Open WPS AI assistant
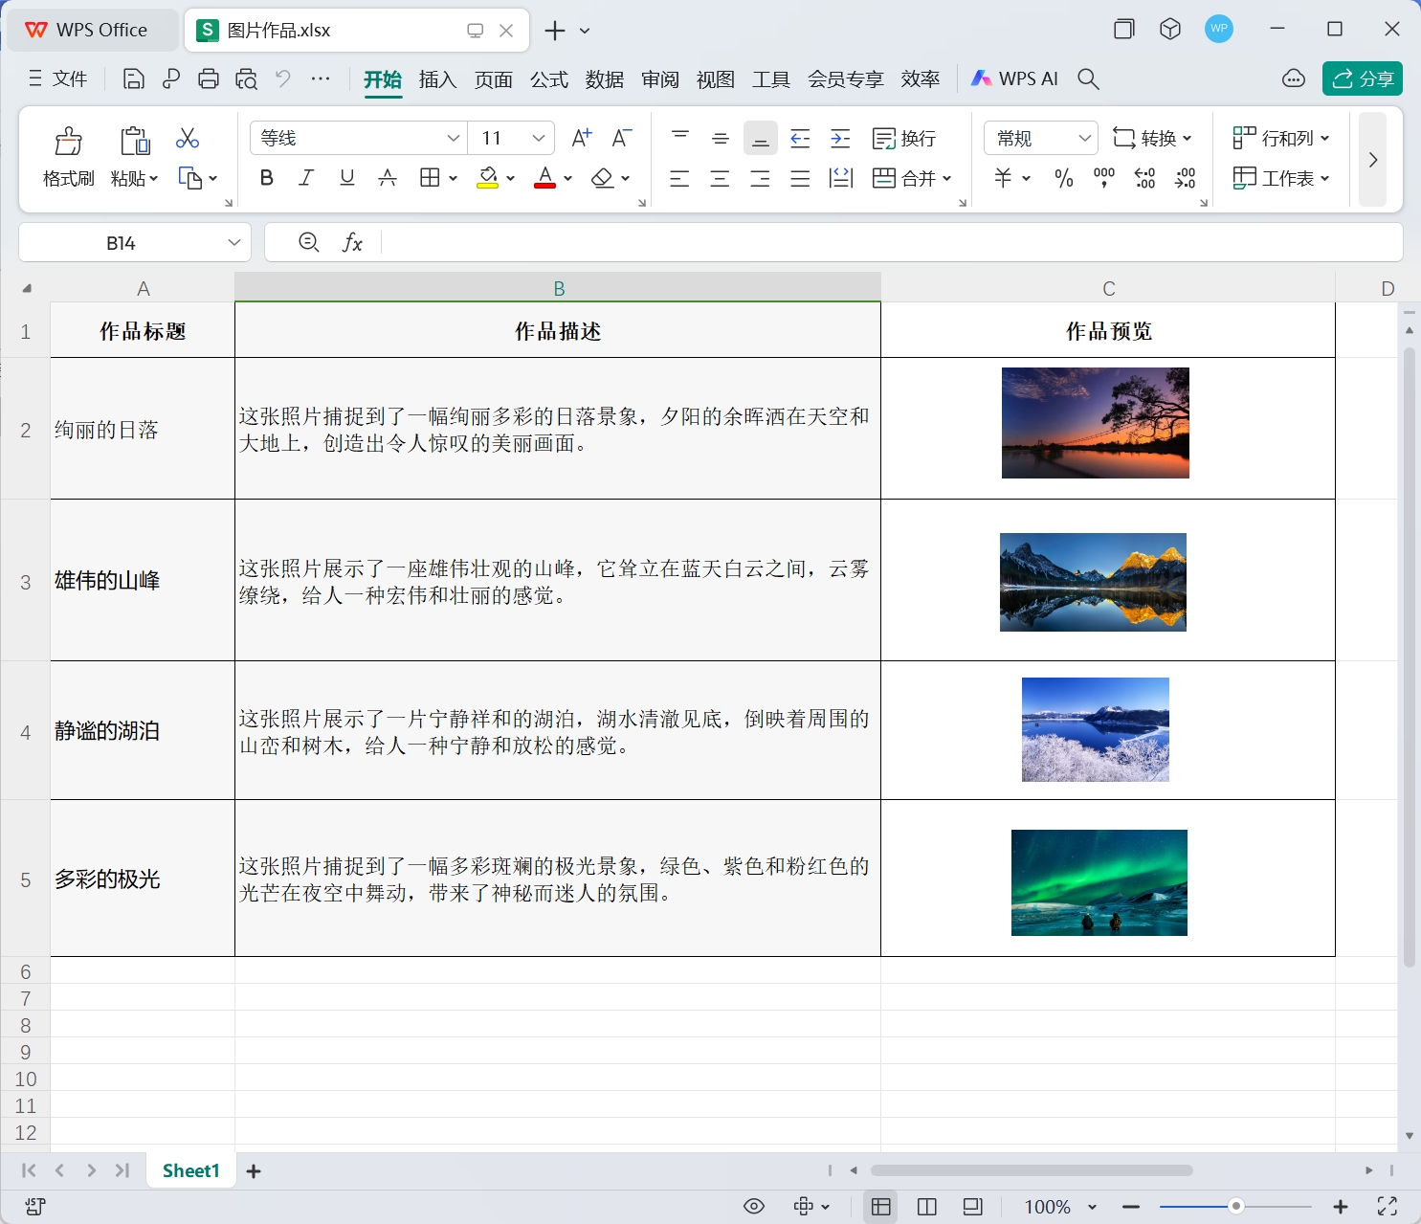 [1014, 78]
